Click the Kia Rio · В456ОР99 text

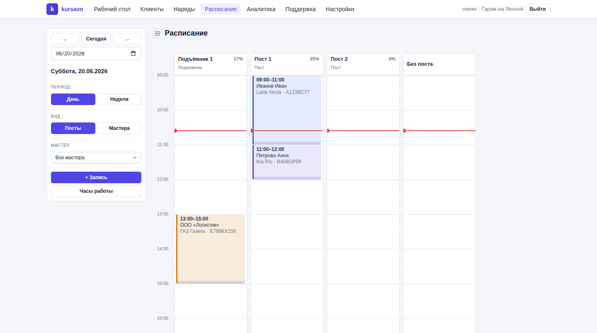pos(279,162)
